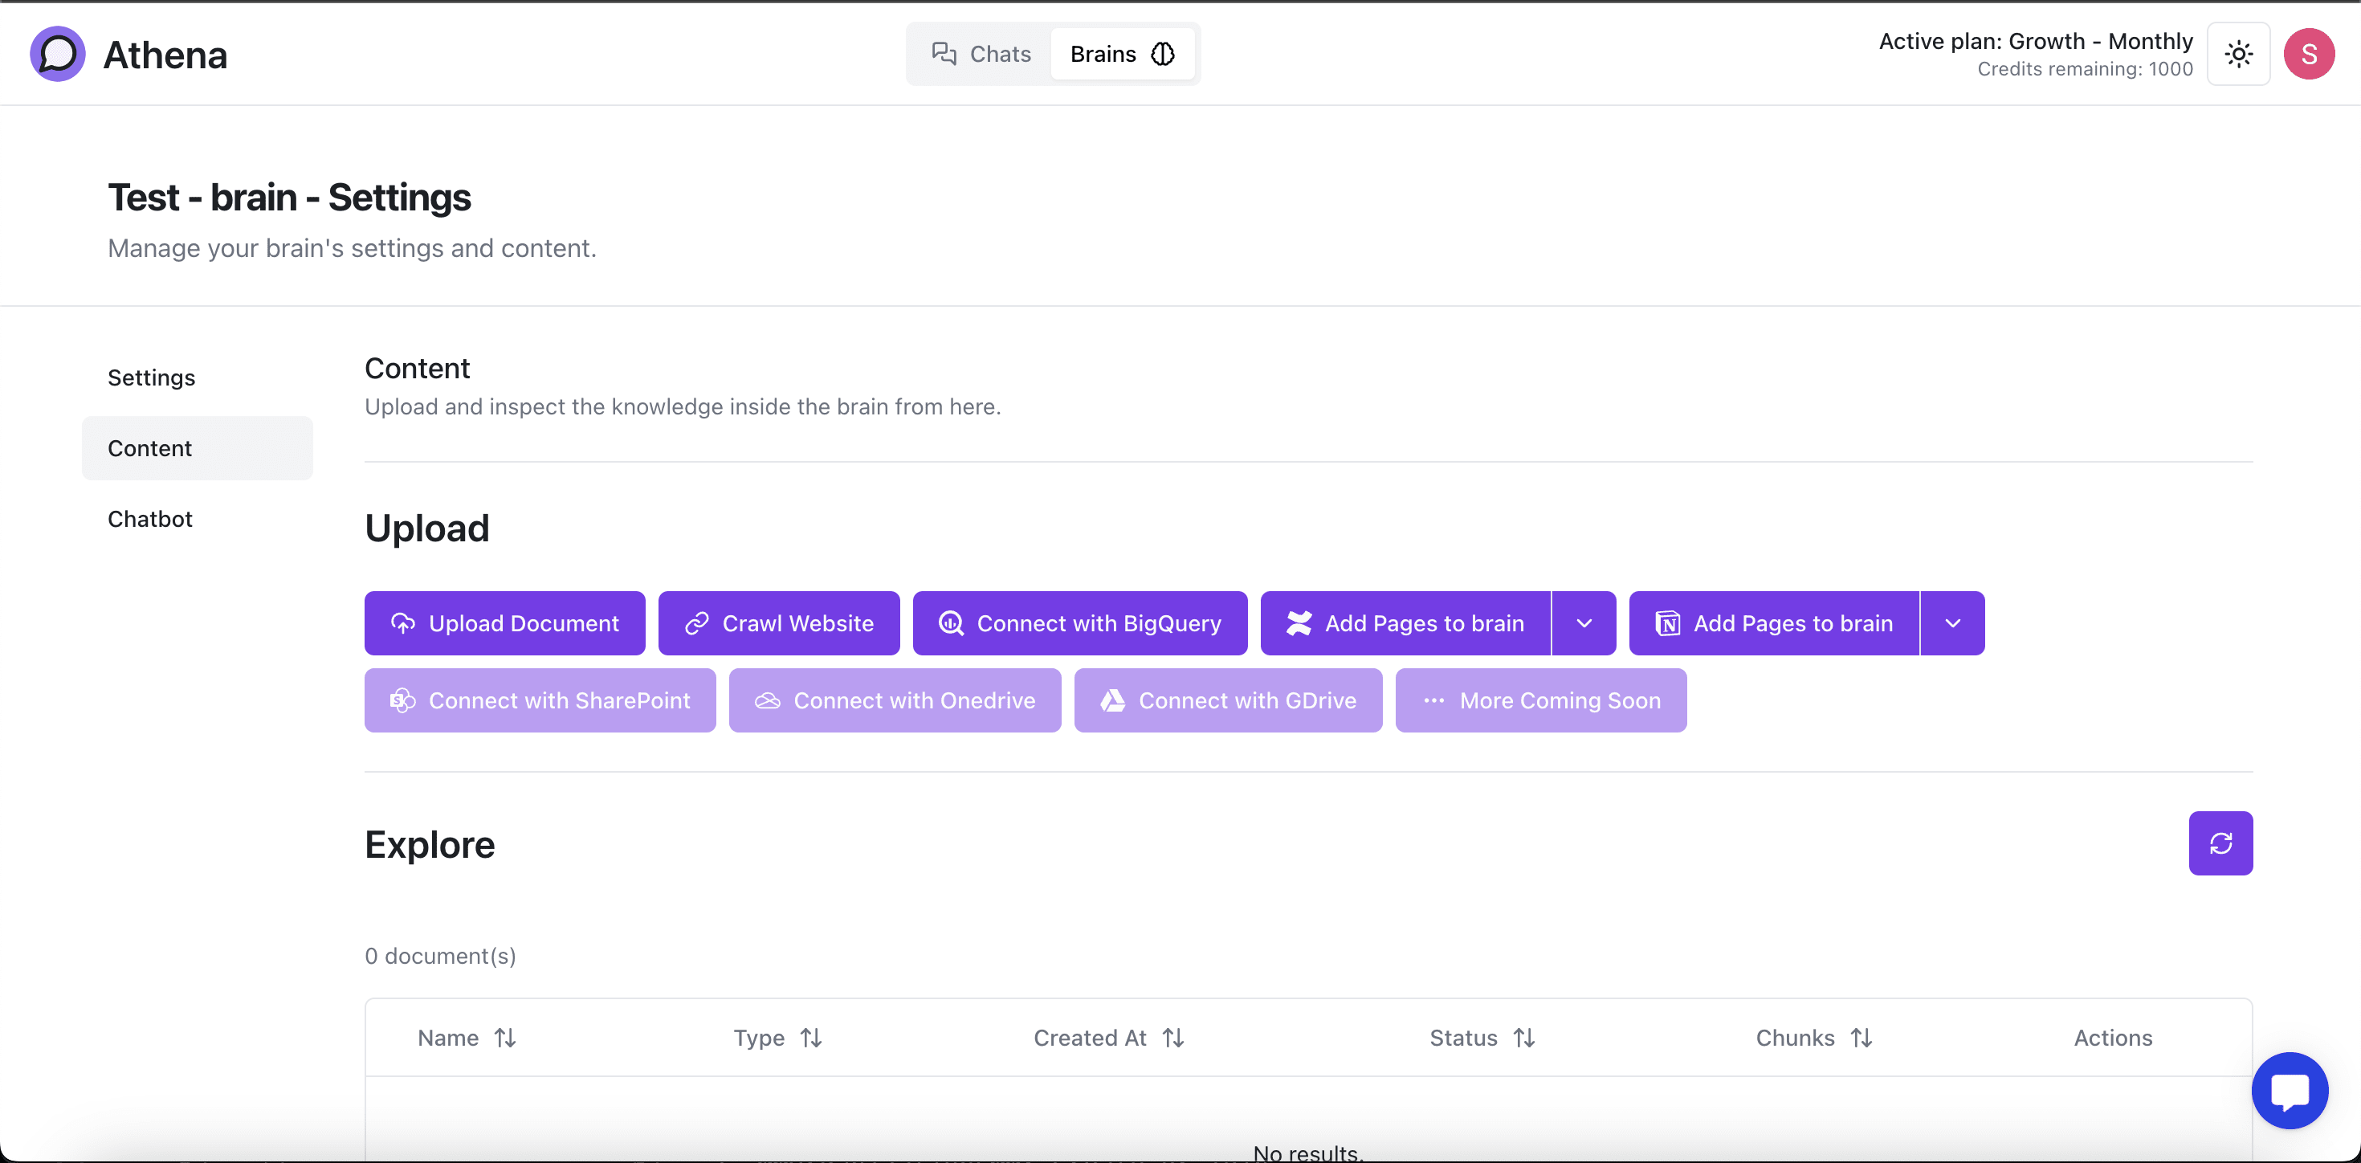Toggle sort order on Status column

(x=1523, y=1038)
